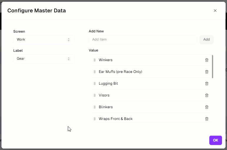
Task: Open the Screen dropdown showing Work
Action: (44, 39)
